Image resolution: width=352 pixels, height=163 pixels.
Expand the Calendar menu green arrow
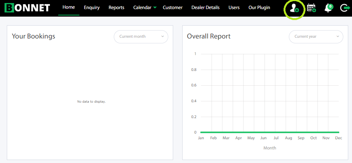[155, 8]
